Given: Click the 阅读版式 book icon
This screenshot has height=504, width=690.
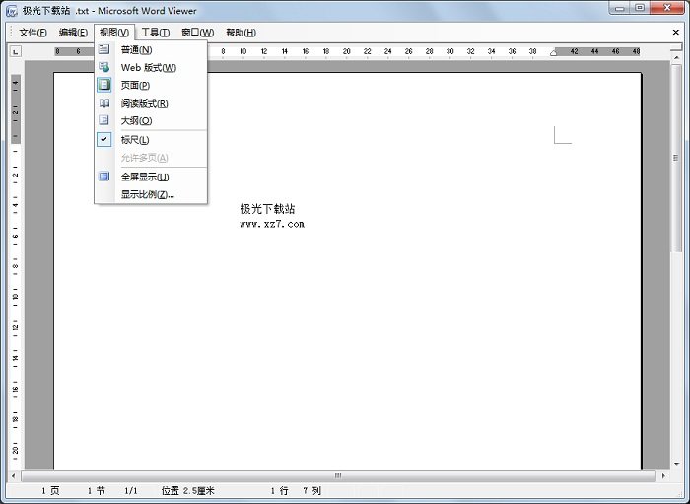Looking at the screenshot, I should 104,103.
